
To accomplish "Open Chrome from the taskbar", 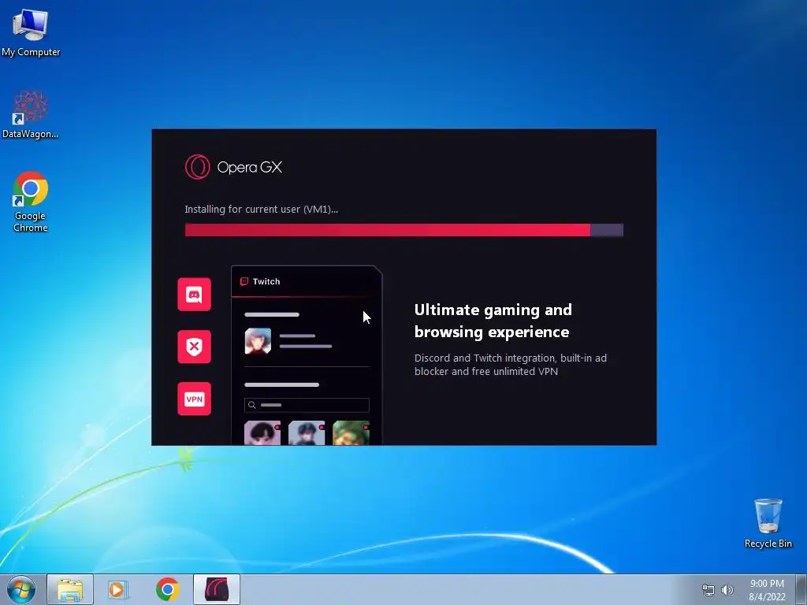I will pyautogui.click(x=167, y=589).
